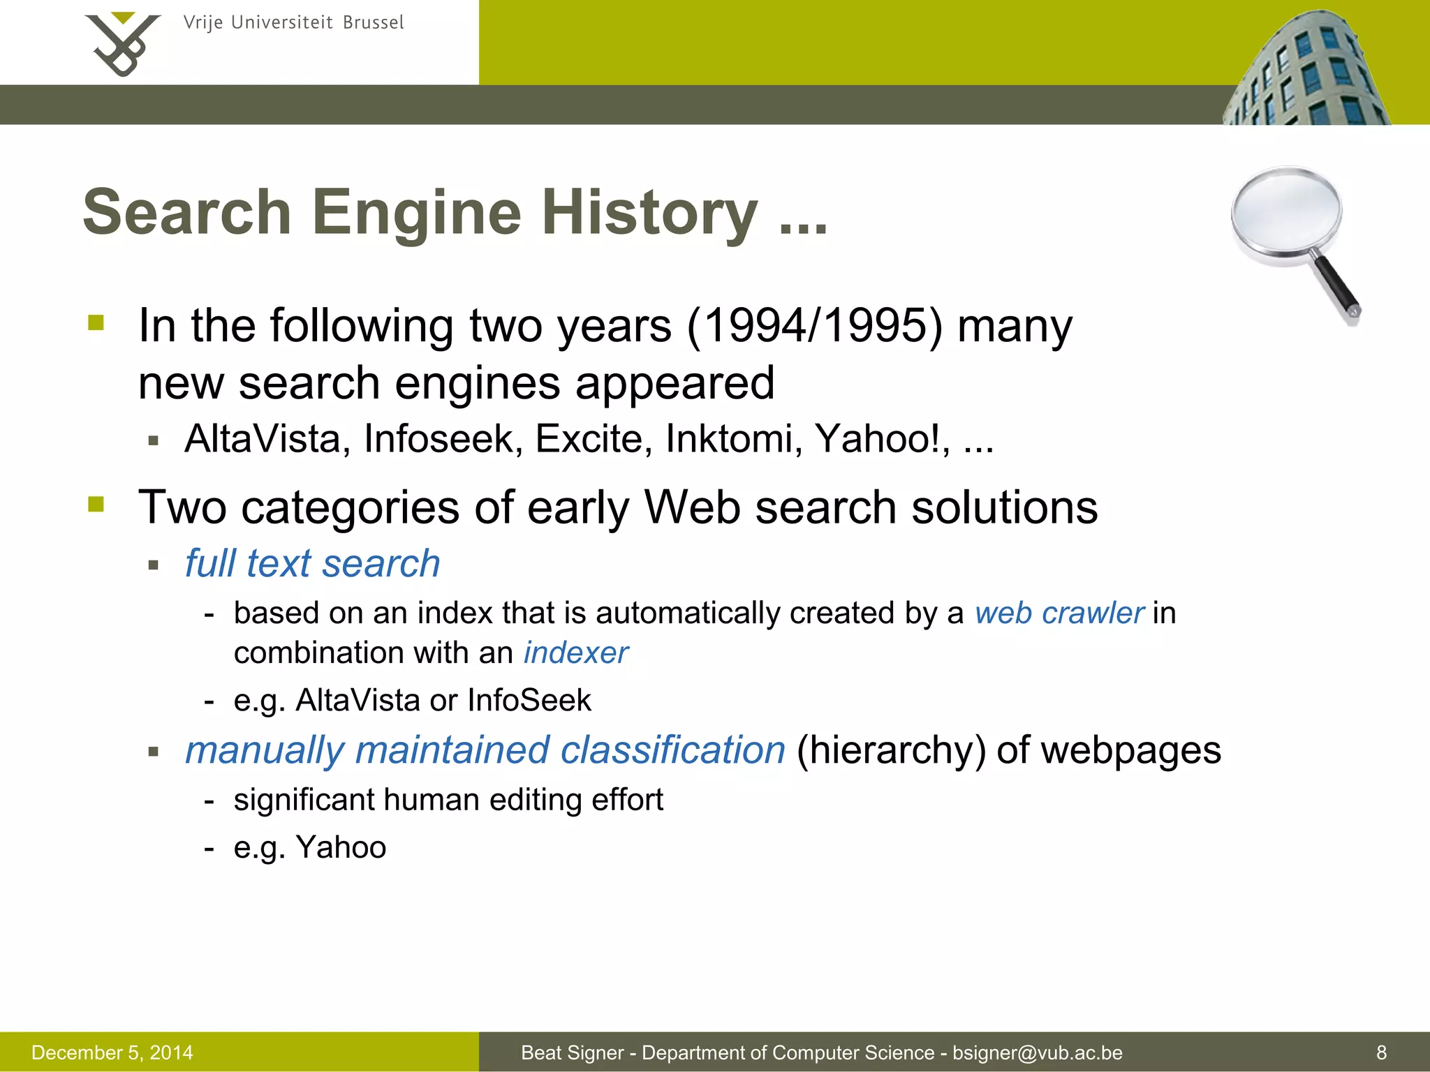Click the line 'AltaVista, Infoseek, Excite, Inktomi, Yahoo!, ...'
The width and height of the screenshot is (1430, 1072).
coord(589,438)
